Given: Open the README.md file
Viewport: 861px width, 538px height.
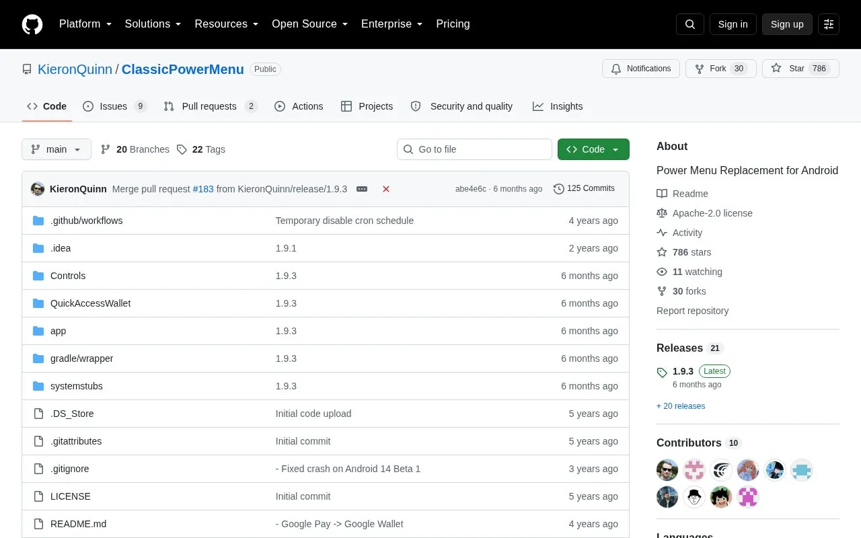Looking at the screenshot, I should coord(78,524).
